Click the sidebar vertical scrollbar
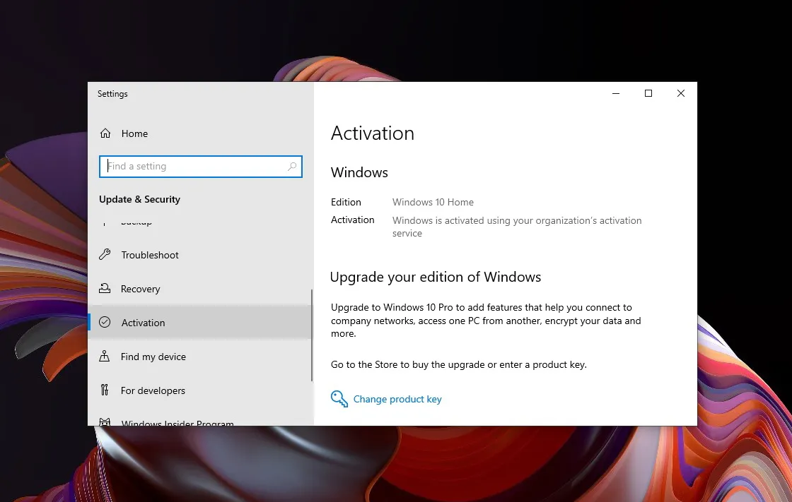792x502 pixels. [x=311, y=335]
